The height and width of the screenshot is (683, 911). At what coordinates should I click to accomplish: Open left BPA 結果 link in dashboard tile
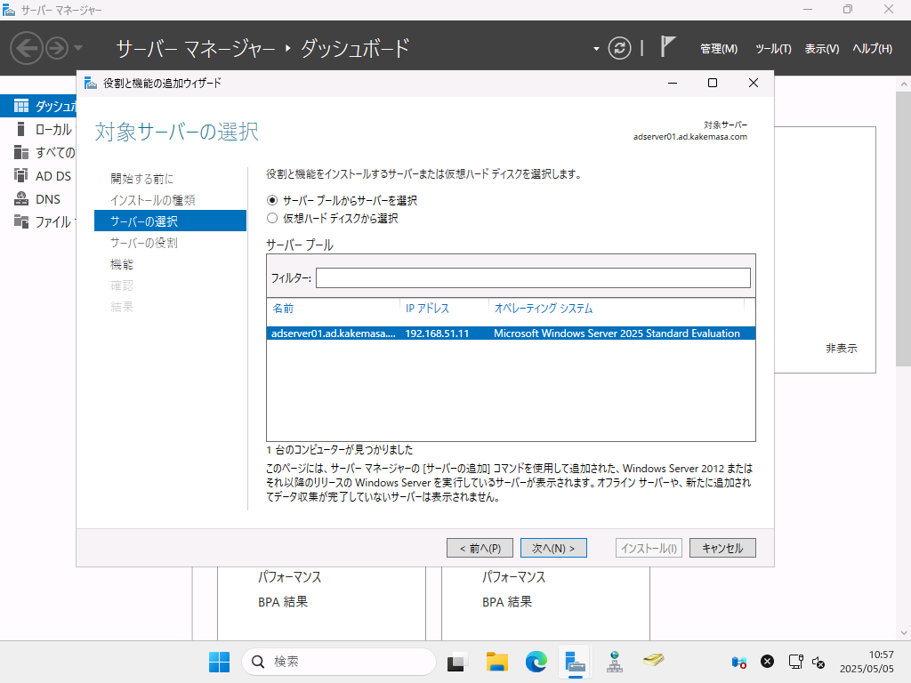coord(283,602)
